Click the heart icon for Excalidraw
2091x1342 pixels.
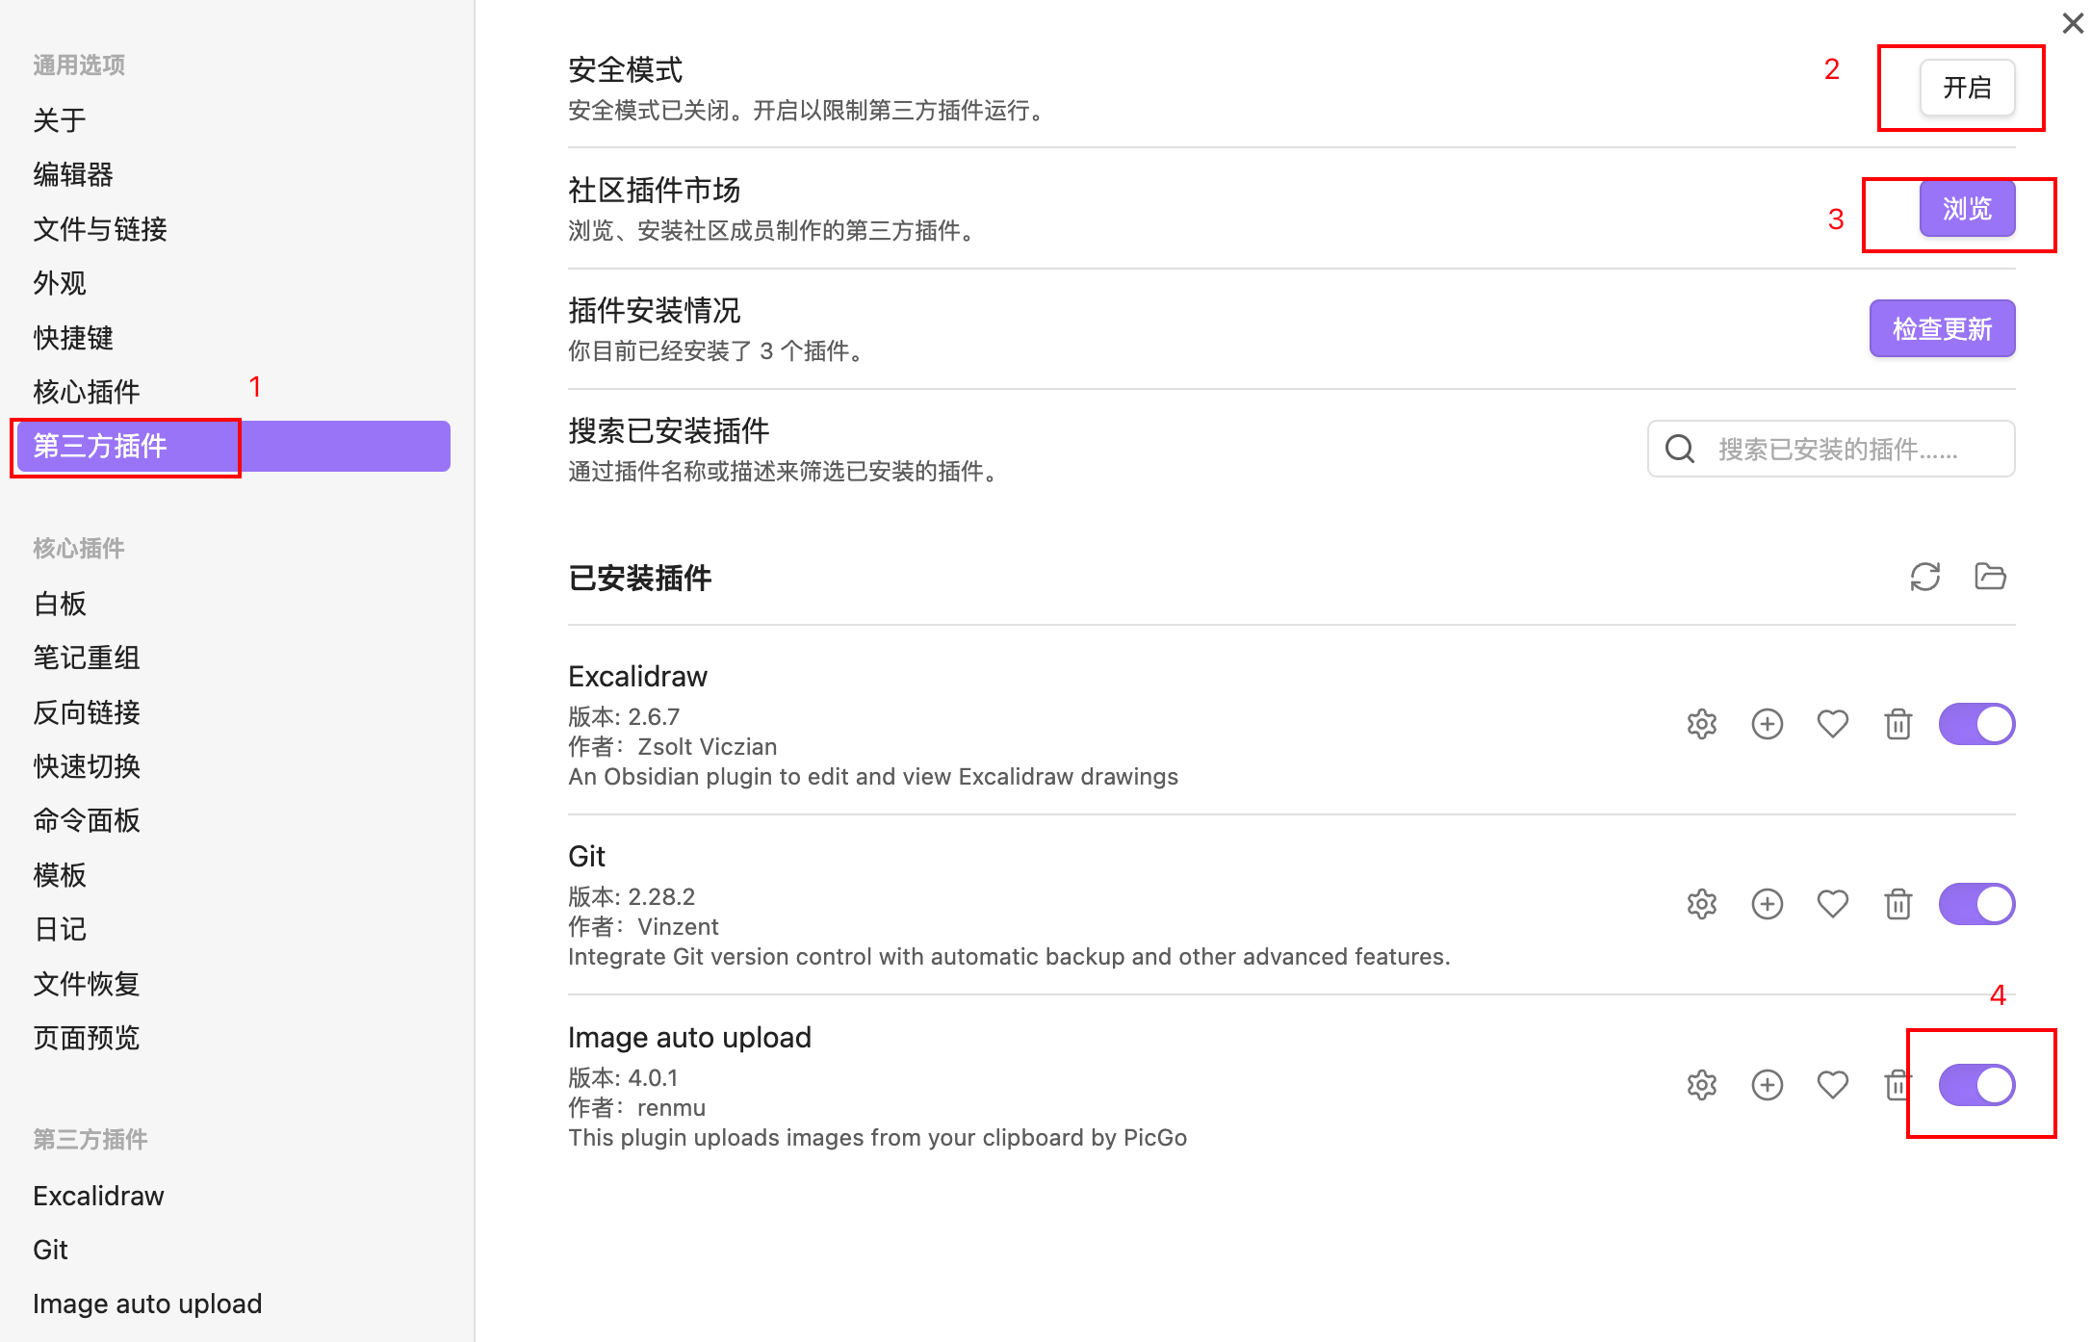click(x=1832, y=724)
